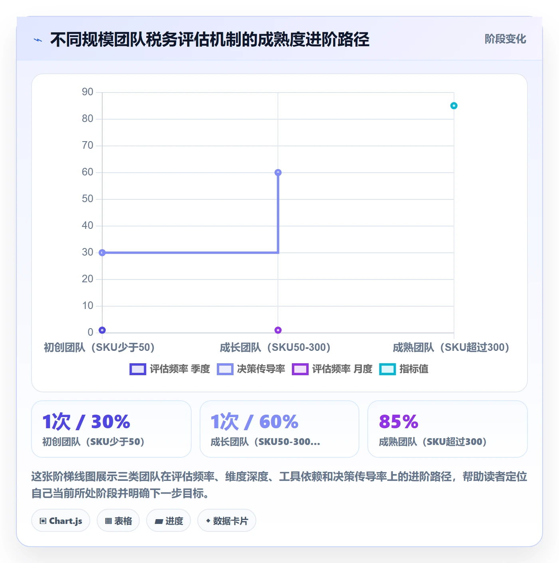Click the title '不同规模团队税务评估机制的成熟度进阶路径'
Viewport: 559px width, 563px height.
[210, 39]
